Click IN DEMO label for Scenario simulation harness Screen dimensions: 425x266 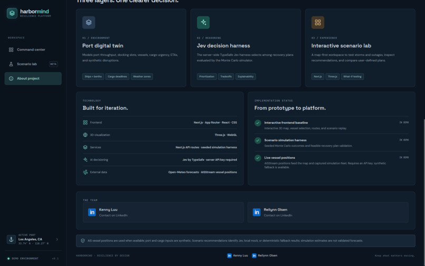pyautogui.click(x=404, y=140)
